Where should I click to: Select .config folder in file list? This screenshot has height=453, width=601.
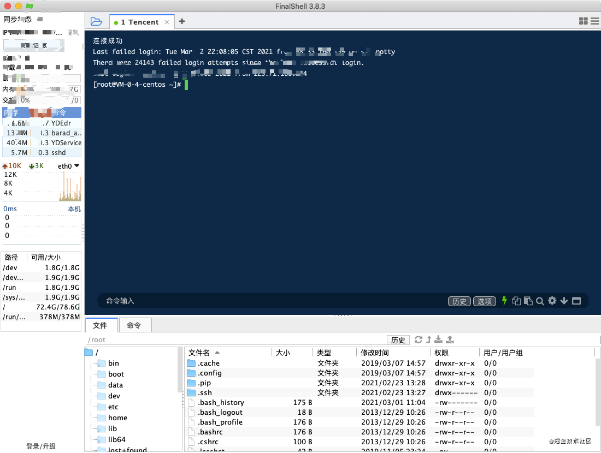coord(360,373)
